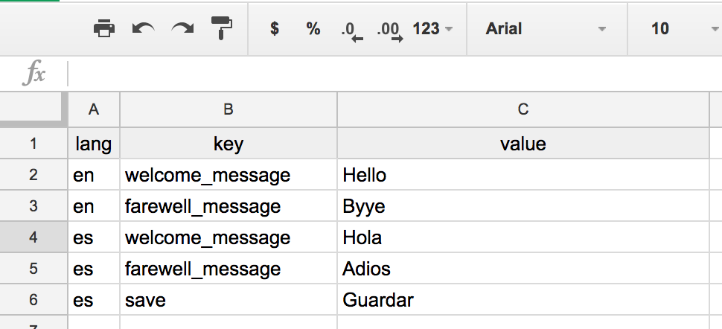Expand the font size 10 dropdown

pos(676,29)
